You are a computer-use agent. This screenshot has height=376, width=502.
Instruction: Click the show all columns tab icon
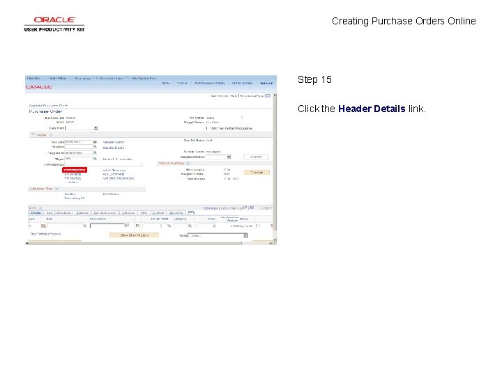(x=192, y=212)
